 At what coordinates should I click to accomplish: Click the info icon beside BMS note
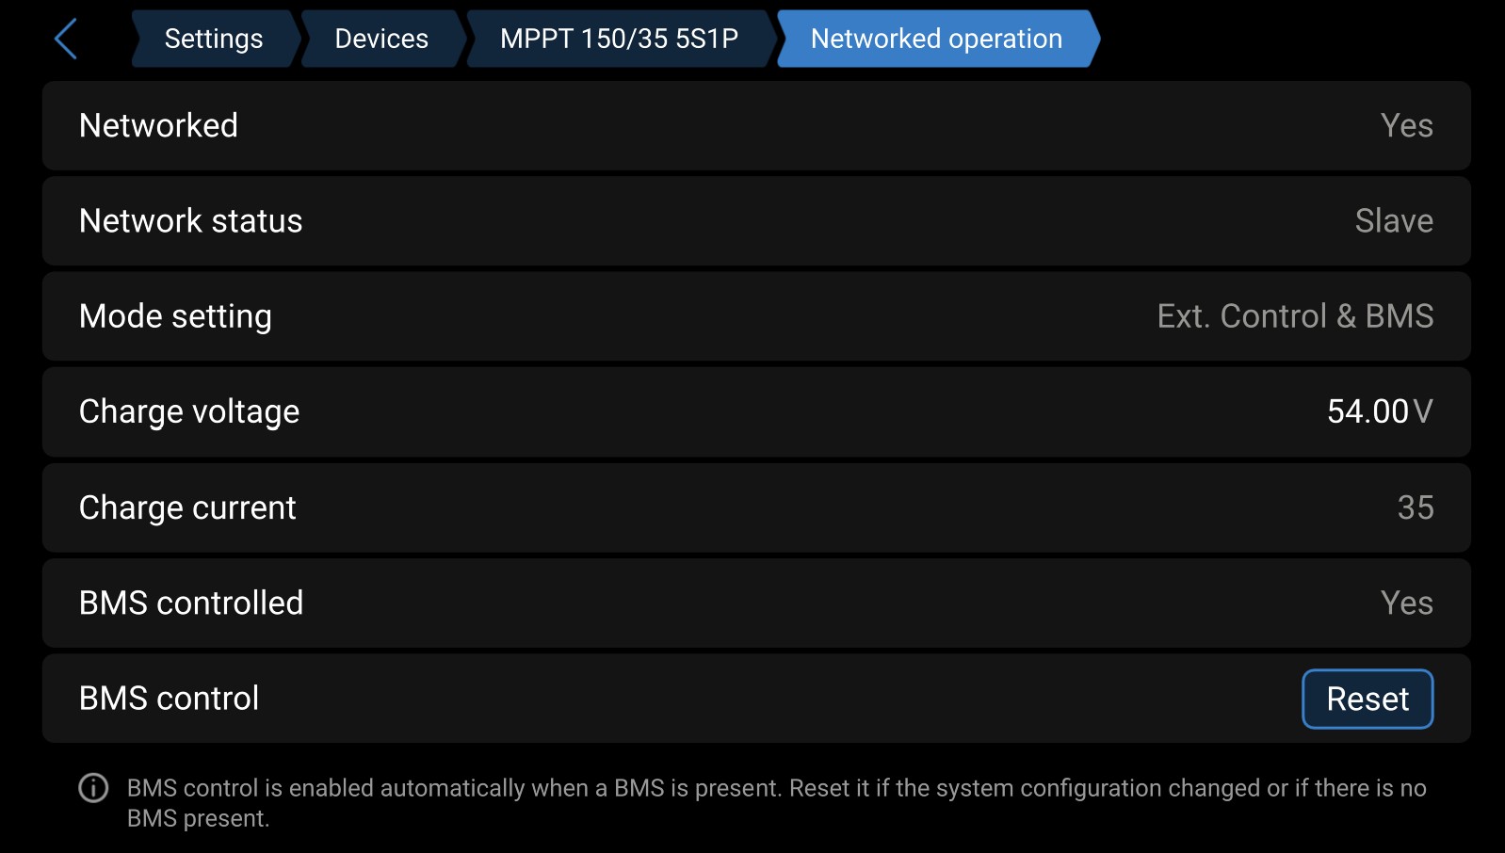[x=93, y=787]
